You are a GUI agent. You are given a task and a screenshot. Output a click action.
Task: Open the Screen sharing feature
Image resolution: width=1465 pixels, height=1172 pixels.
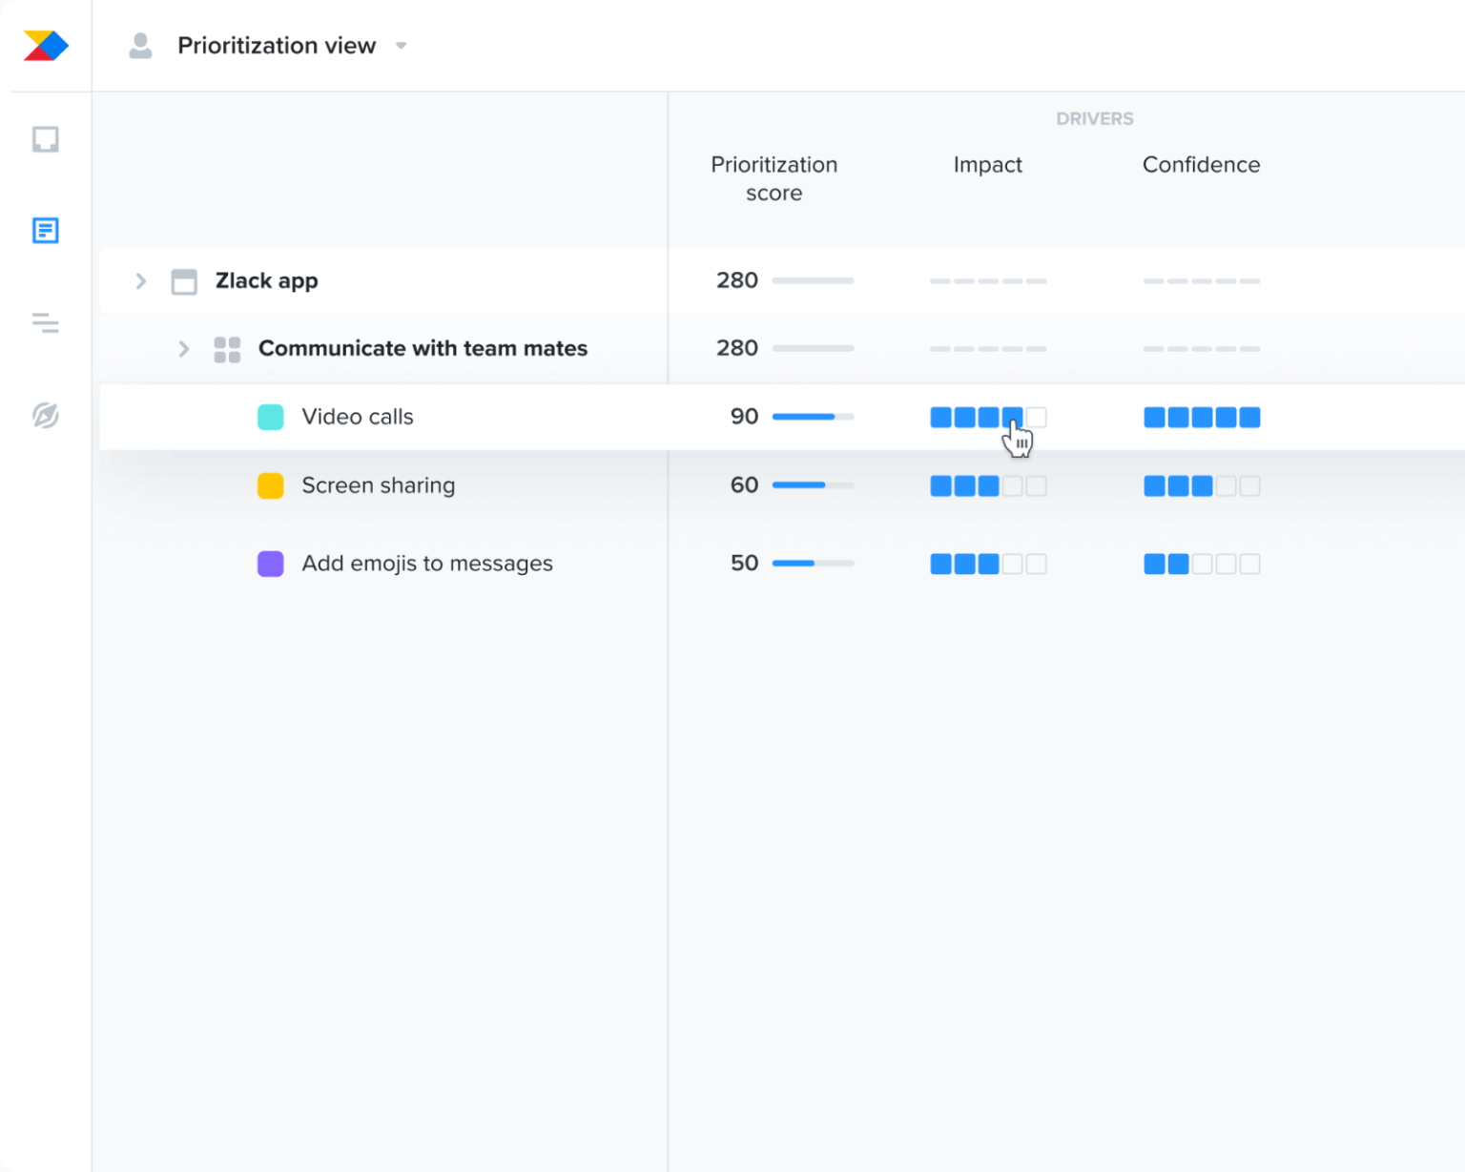[x=379, y=485]
